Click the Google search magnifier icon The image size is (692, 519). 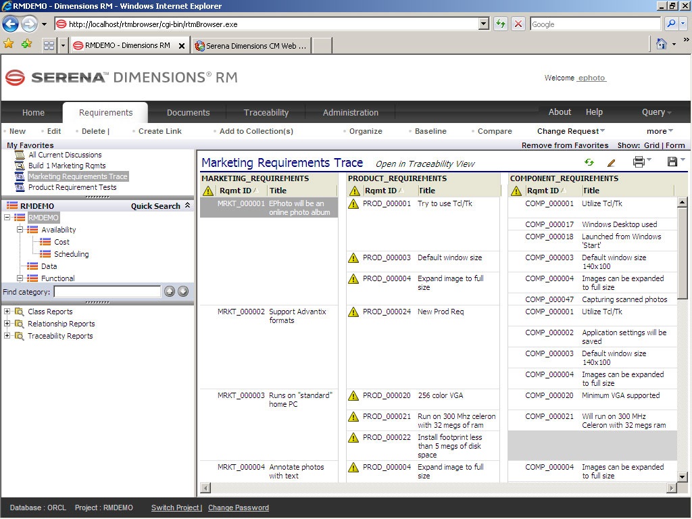point(671,24)
